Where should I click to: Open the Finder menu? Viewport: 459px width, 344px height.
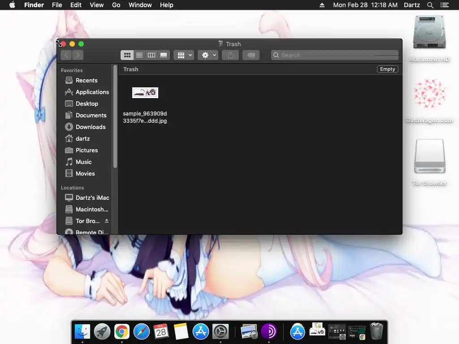(x=34, y=5)
